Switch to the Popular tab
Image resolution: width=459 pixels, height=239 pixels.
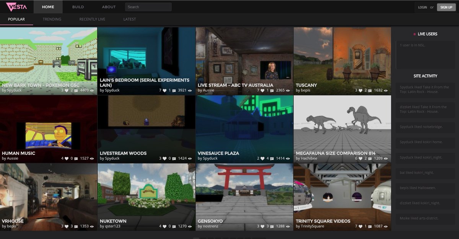tap(16, 19)
